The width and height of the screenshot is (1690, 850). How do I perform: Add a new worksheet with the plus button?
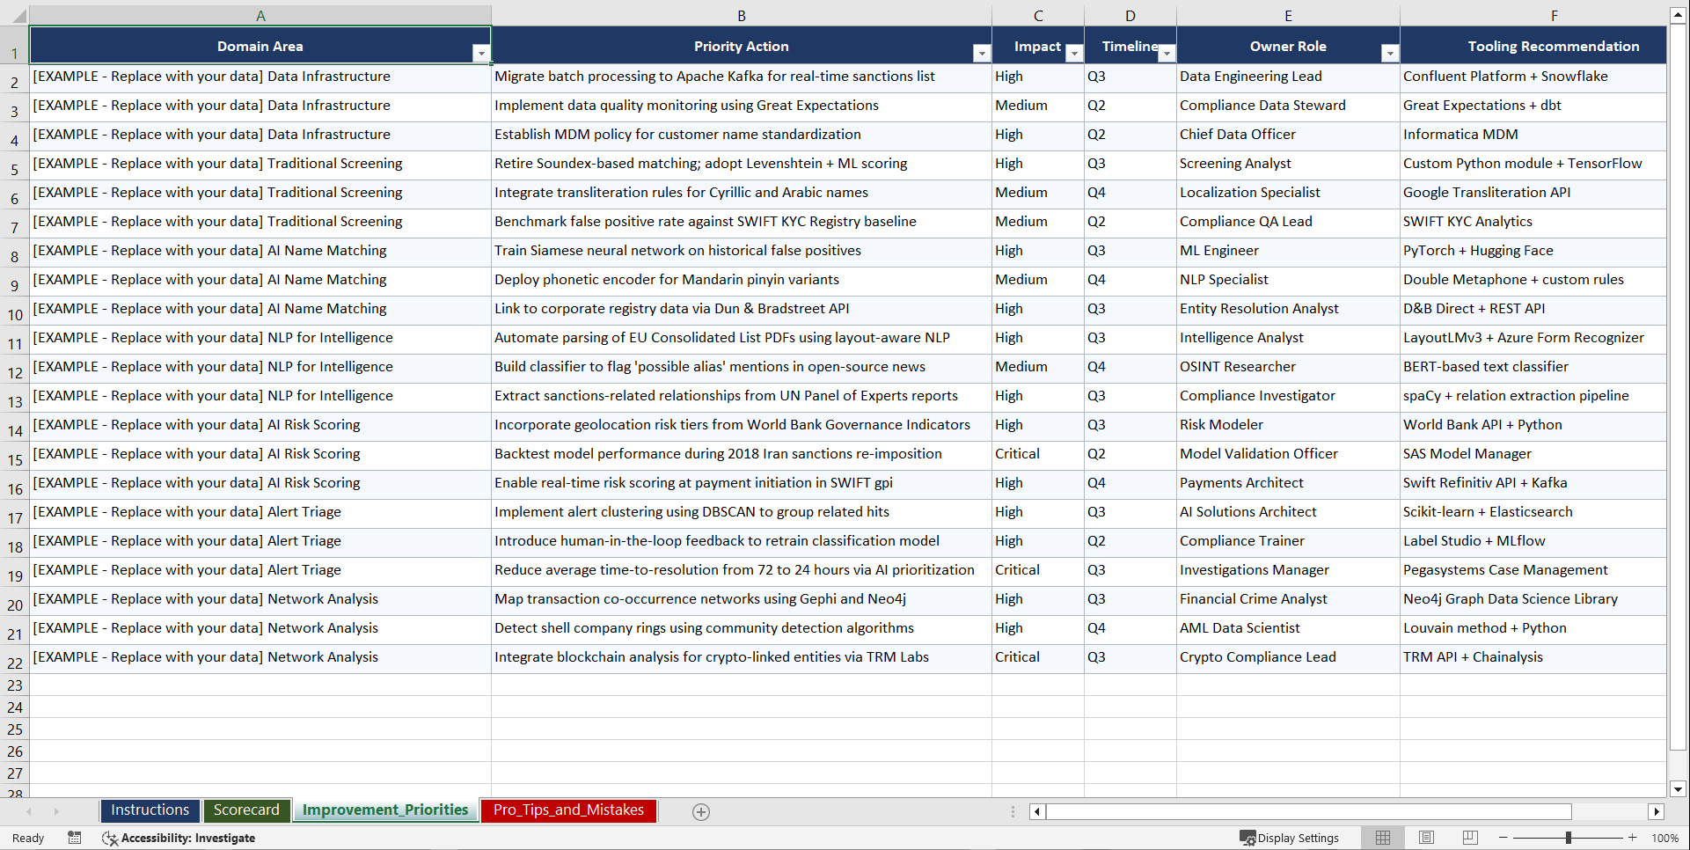(700, 811)
